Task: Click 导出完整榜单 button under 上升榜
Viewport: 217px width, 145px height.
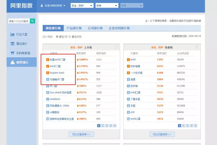Action: pos(81,134)
